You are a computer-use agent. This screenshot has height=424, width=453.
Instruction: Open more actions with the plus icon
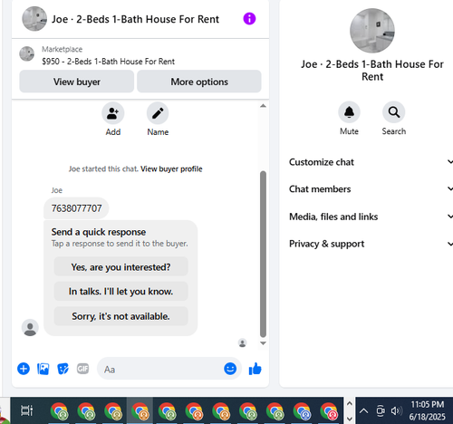point(24,369)
